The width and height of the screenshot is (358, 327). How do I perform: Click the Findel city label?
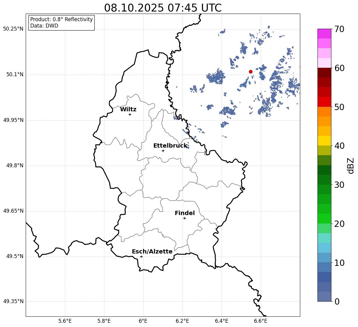185,213
